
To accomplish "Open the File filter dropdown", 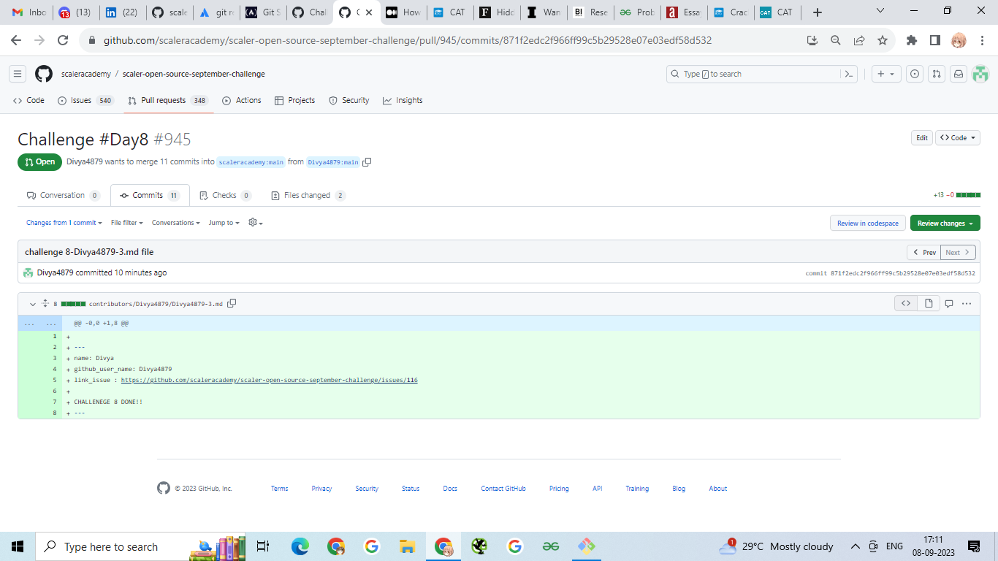I will tap(126, 222).
